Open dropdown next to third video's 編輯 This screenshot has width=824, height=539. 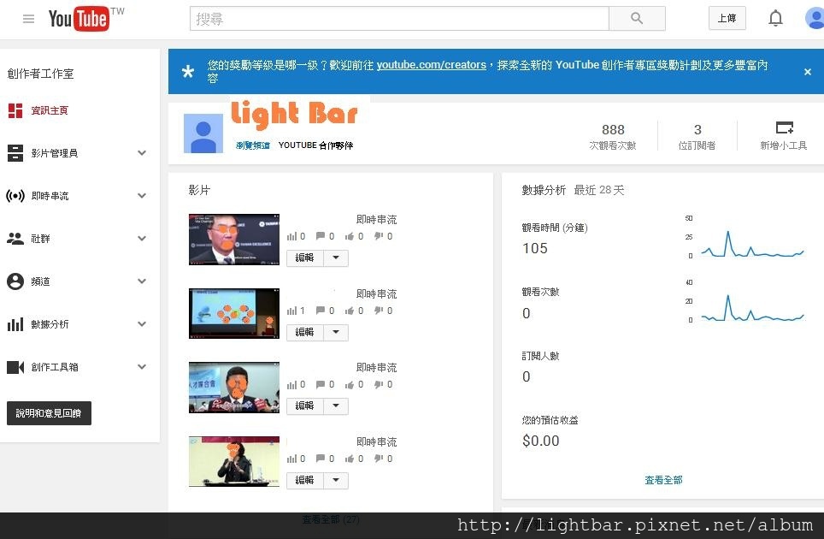(x=336, y=406)
